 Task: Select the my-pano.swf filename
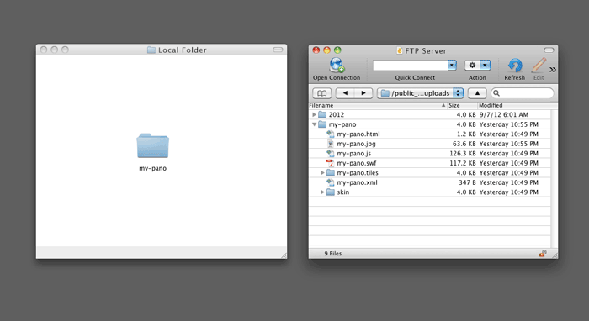(357, 163)
